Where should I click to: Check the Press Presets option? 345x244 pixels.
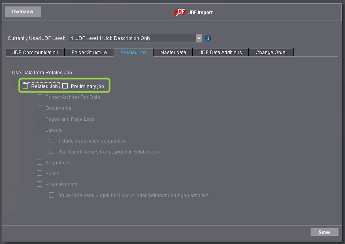[x=39, y=184]
